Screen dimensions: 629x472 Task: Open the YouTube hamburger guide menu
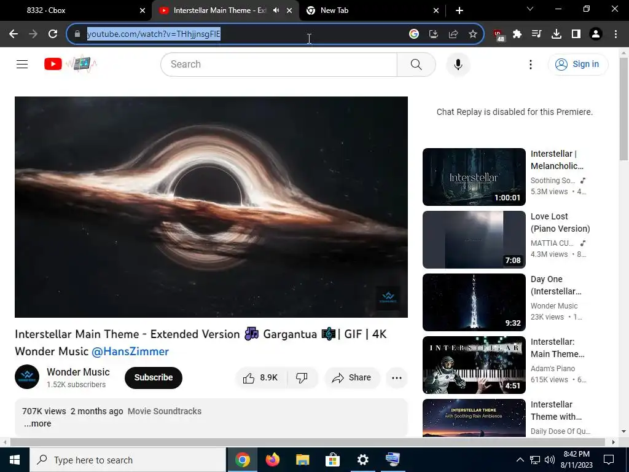tap(22, 64)
